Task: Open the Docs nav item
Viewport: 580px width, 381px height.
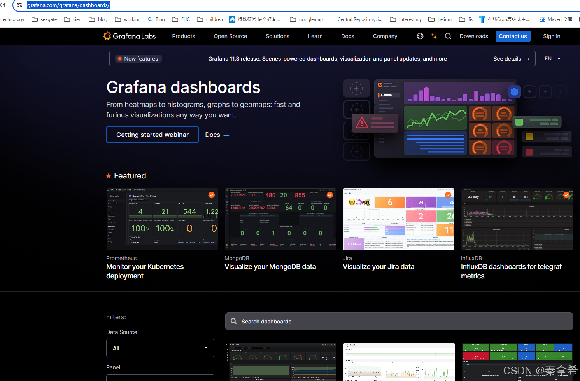Action: [x=348, y=36]
